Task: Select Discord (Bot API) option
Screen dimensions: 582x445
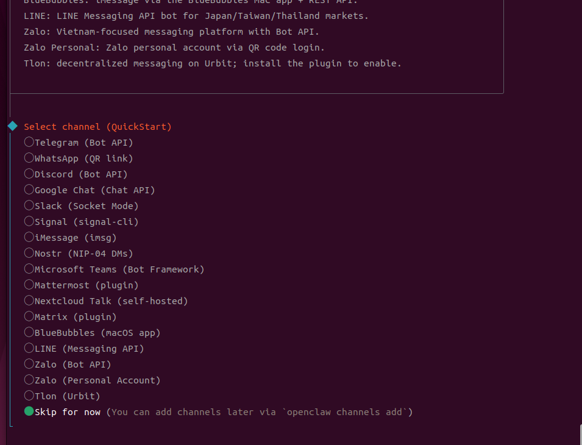Action: [29, 174]
